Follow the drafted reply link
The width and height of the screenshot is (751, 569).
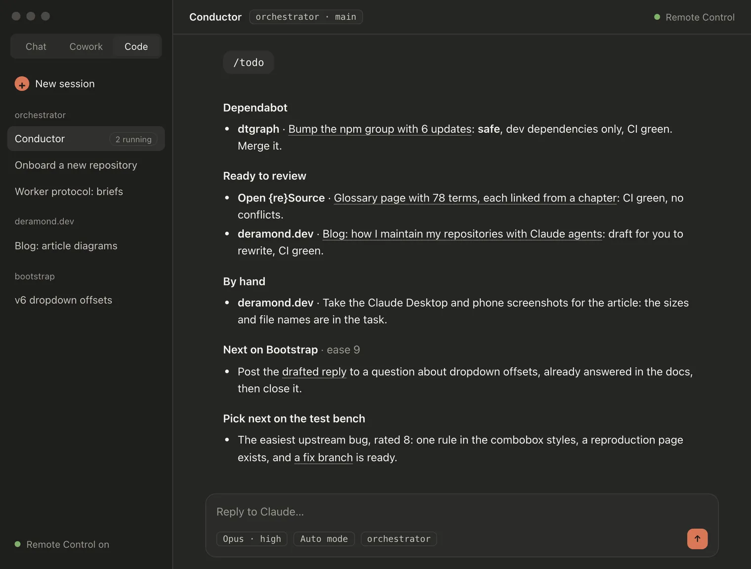coord(314,372)
